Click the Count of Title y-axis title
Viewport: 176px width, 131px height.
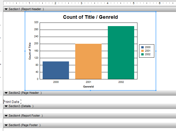click(x=30, y=51)
